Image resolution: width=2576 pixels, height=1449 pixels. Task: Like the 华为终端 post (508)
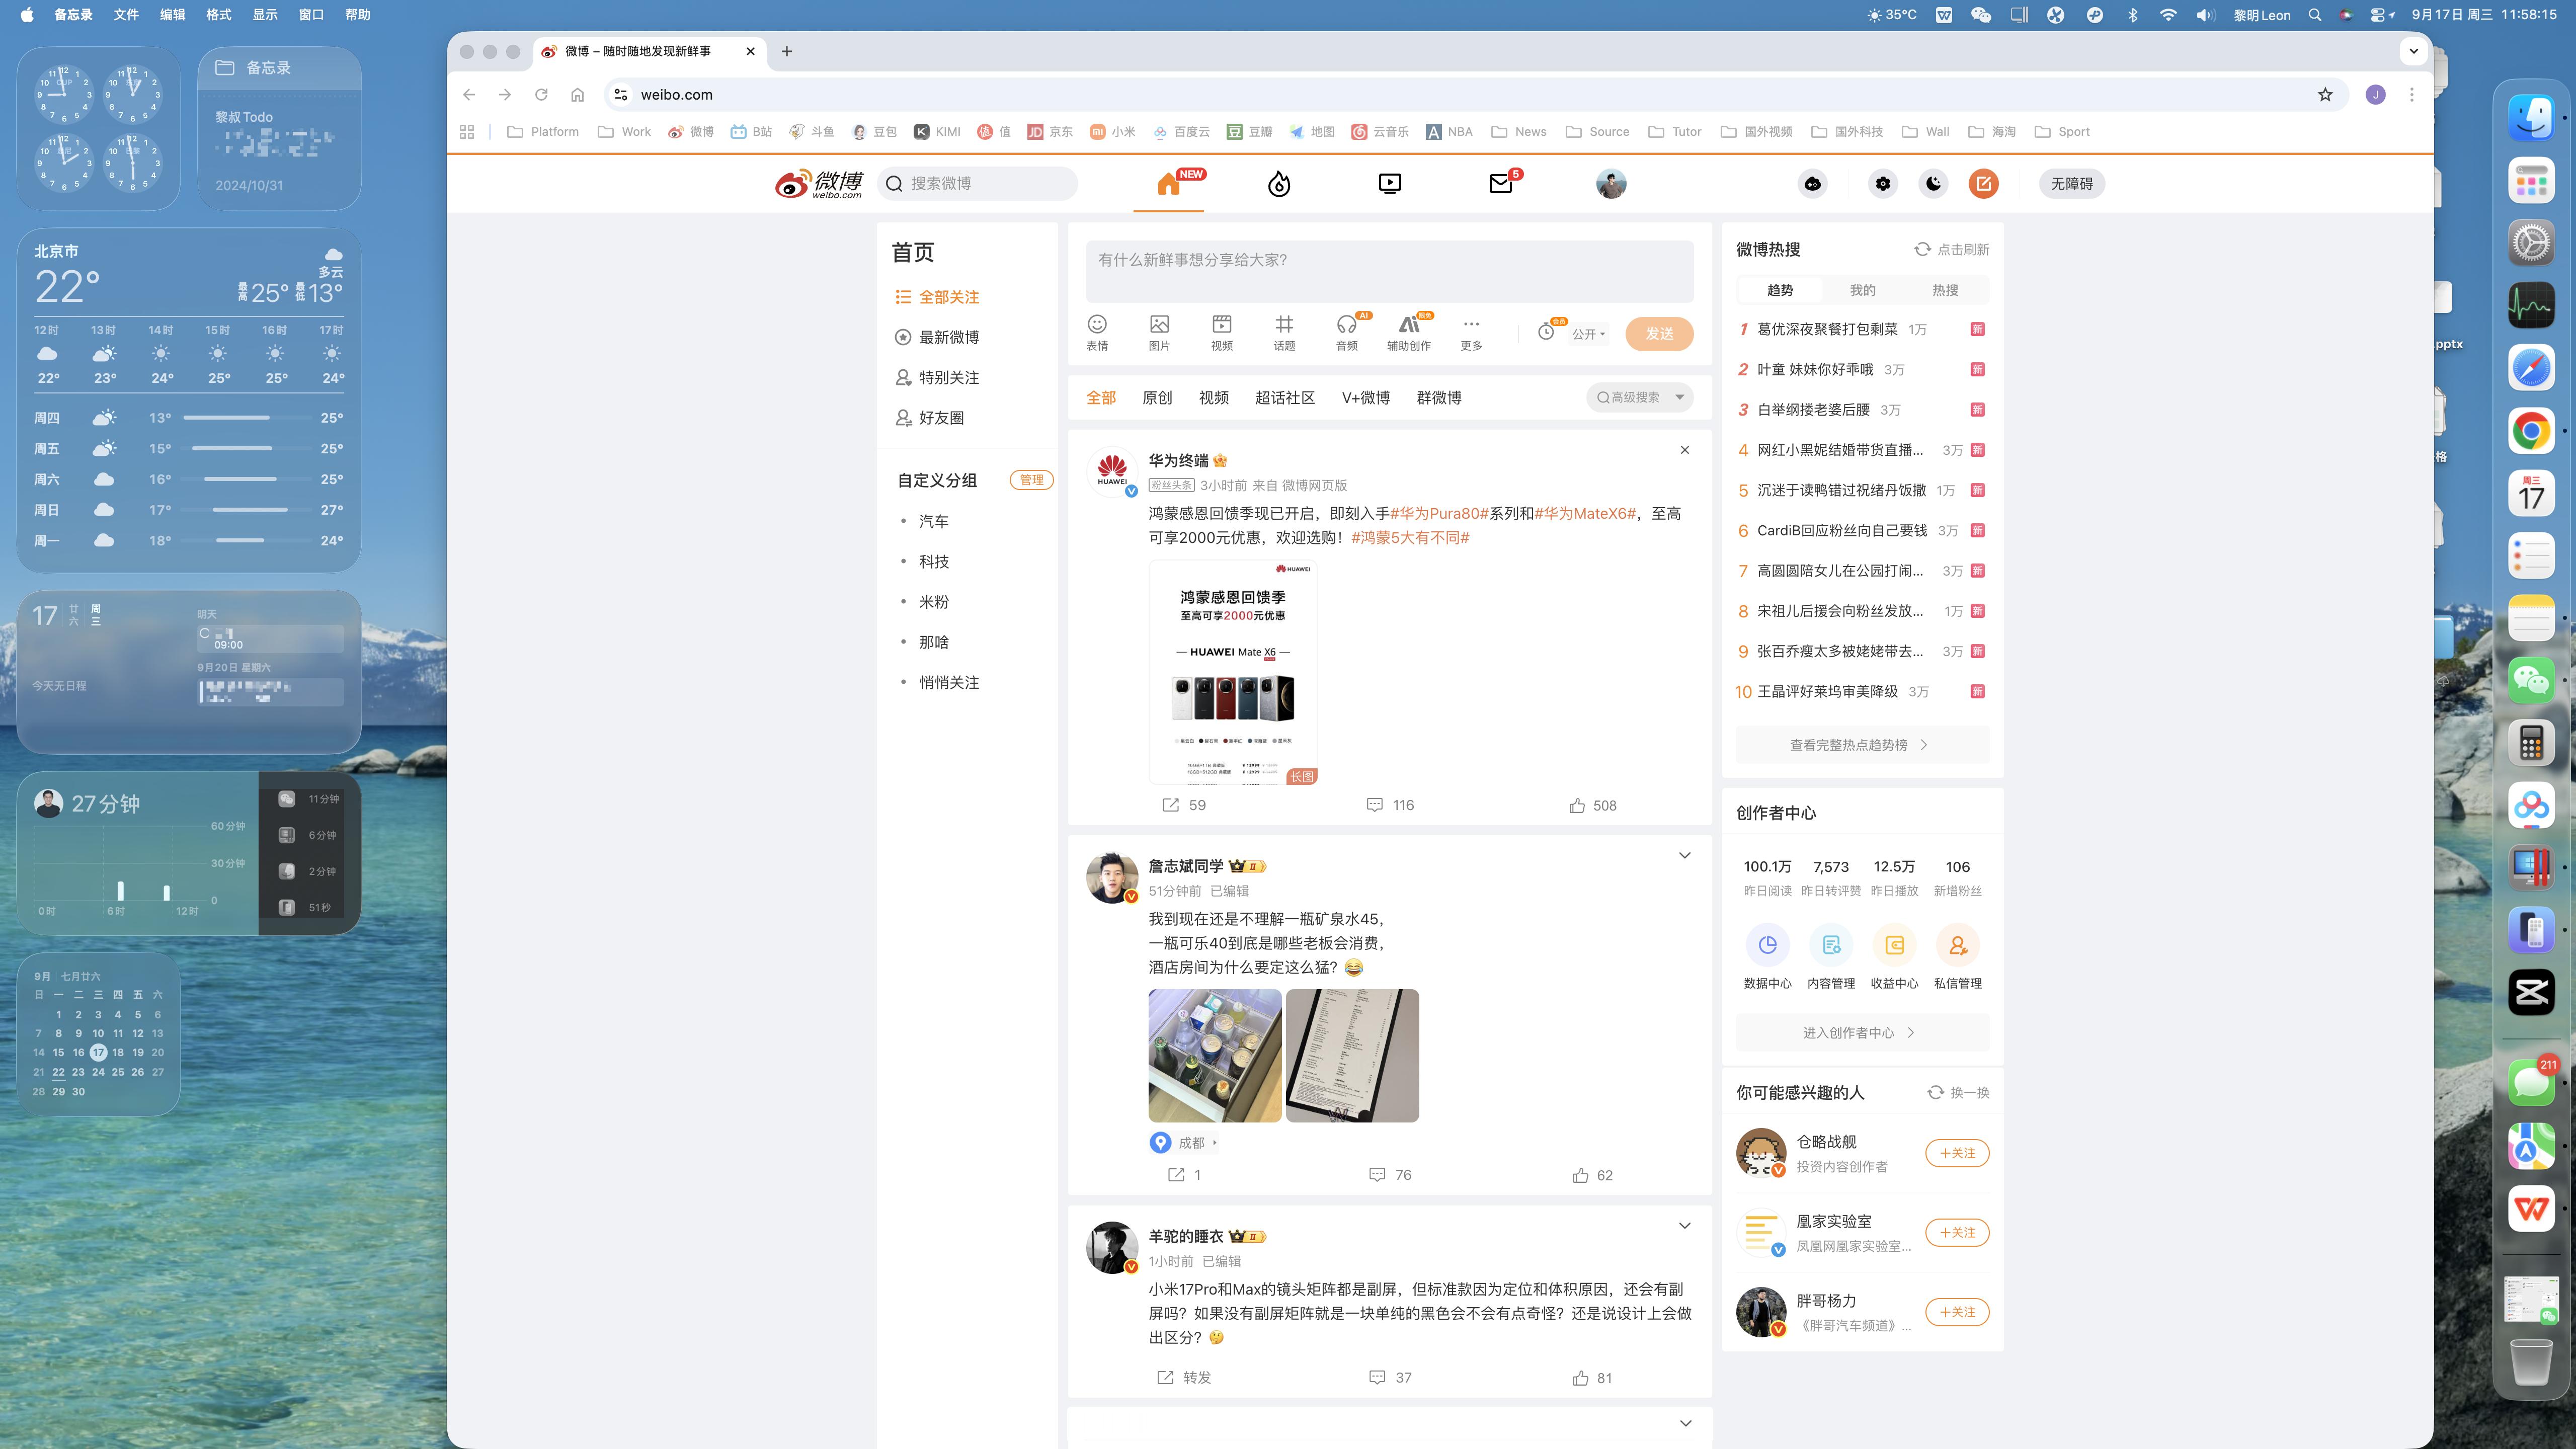coord(1593,805)
